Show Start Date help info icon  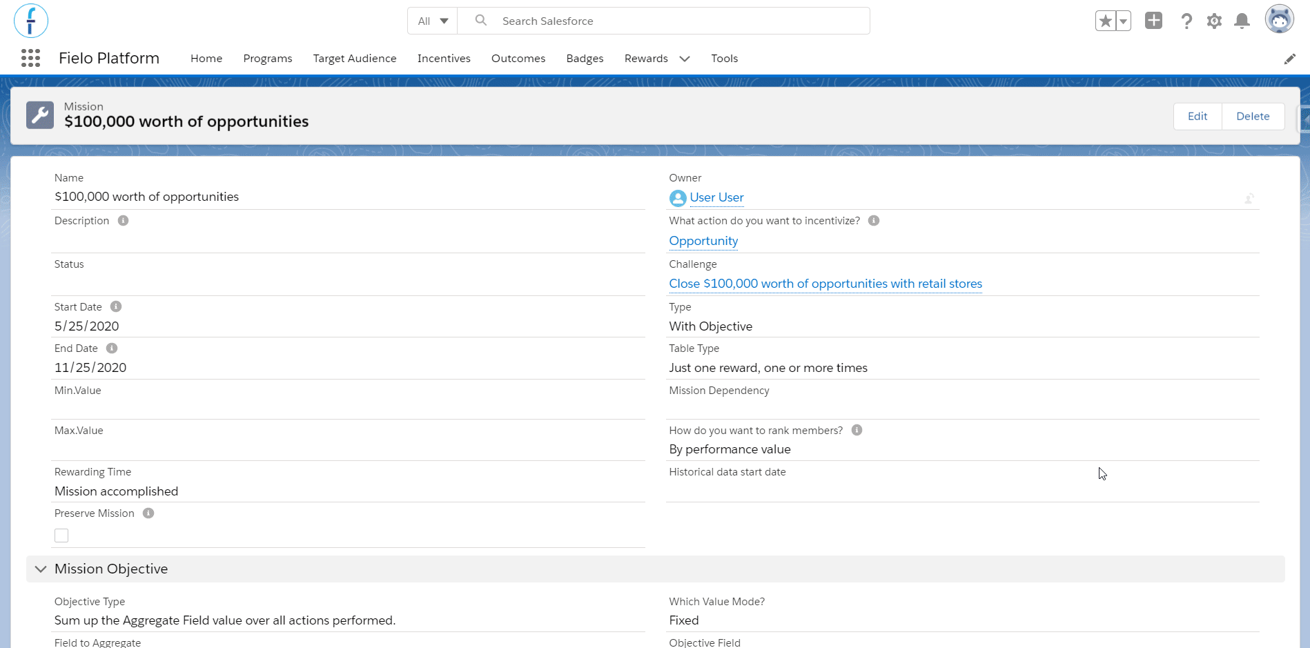point(116,306)
